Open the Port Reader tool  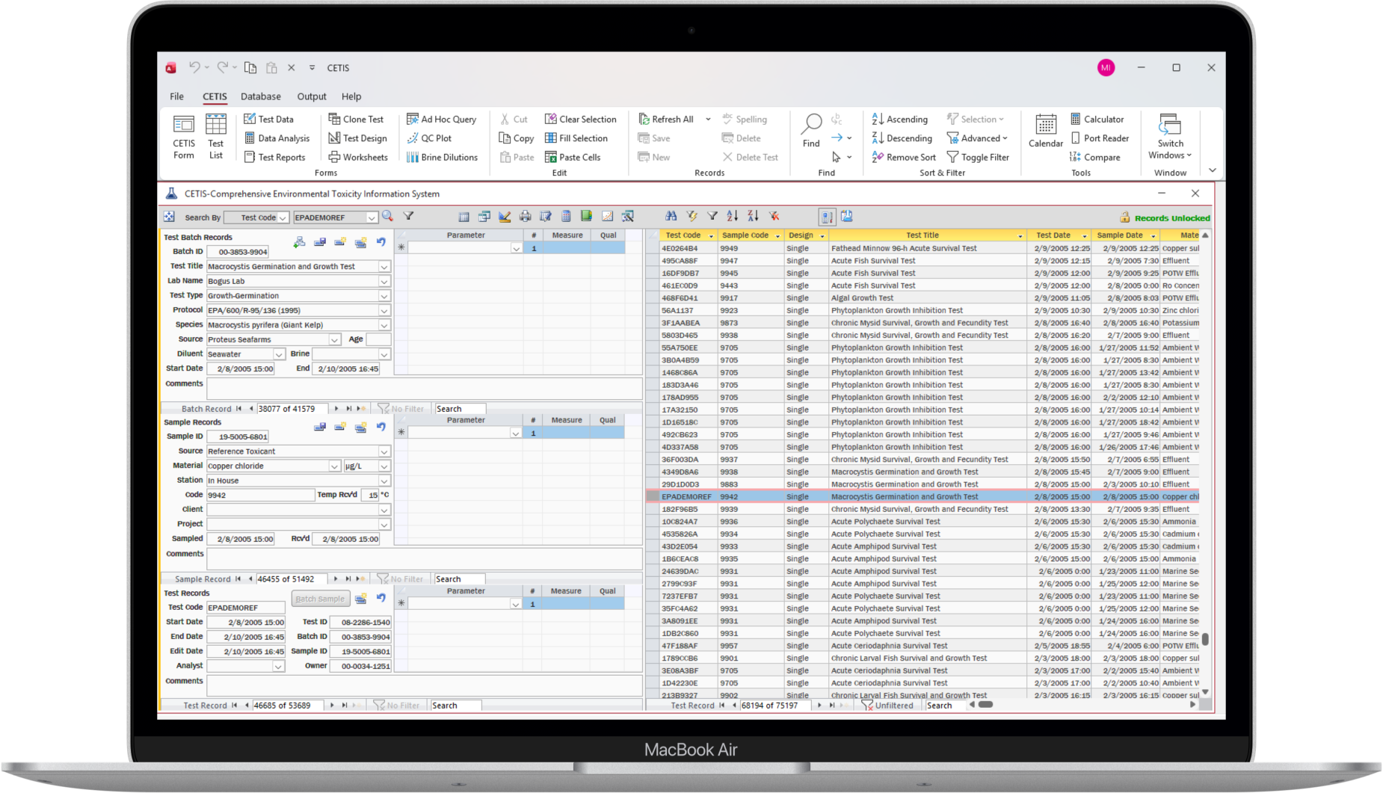[1099, 138]
